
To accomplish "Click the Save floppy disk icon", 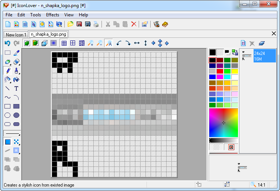I will (x=79, y=25).
